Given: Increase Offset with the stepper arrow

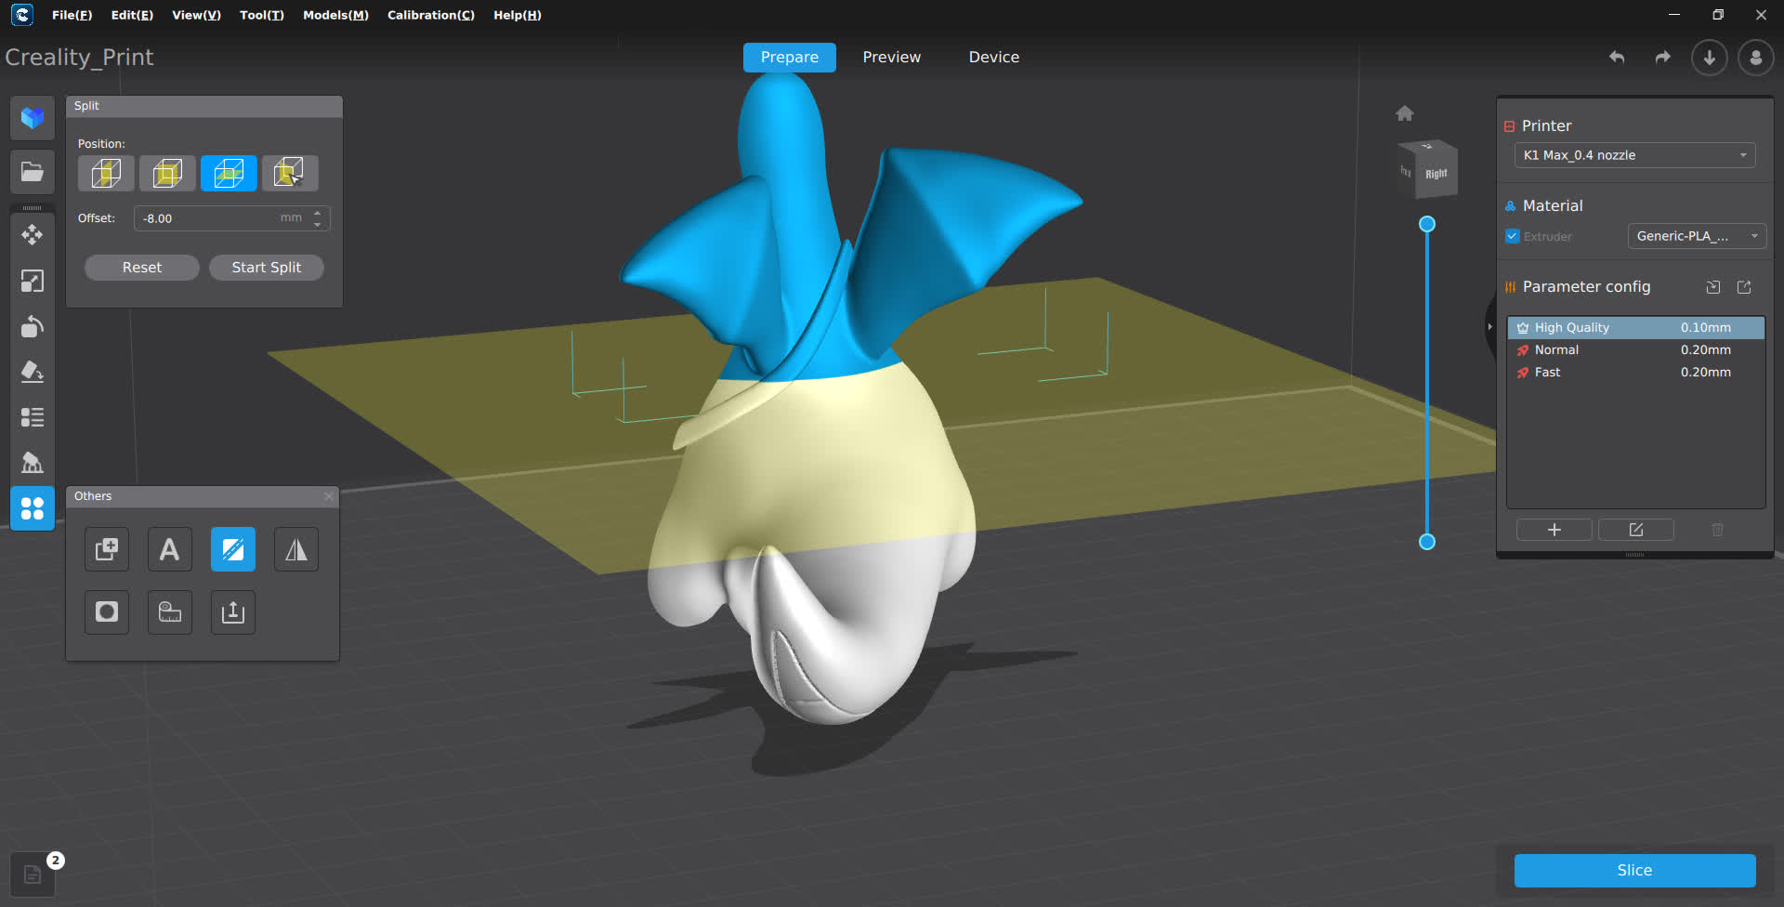Looking at the screenshot, I should tap(317, 213).
